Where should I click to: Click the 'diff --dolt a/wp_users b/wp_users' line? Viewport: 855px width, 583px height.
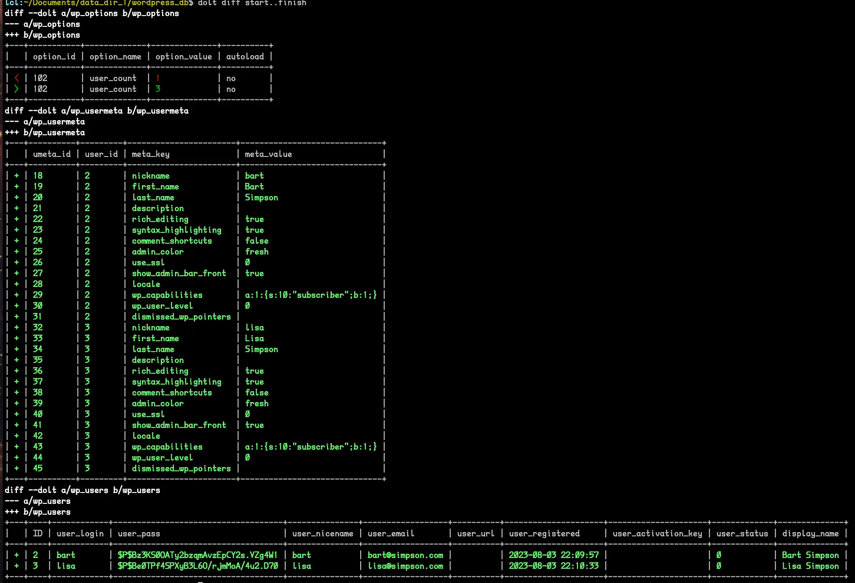coord(82,490)
